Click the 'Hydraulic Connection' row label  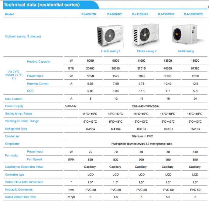(19, 190)
